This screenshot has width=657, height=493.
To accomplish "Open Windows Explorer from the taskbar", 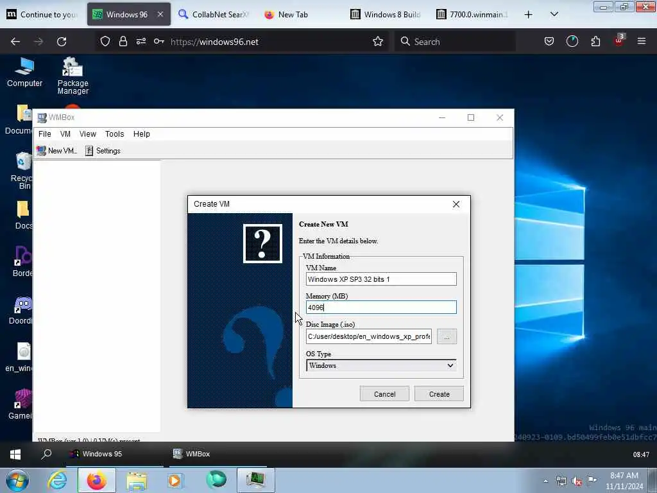I will pyautogui.click(x=137, y=480).
